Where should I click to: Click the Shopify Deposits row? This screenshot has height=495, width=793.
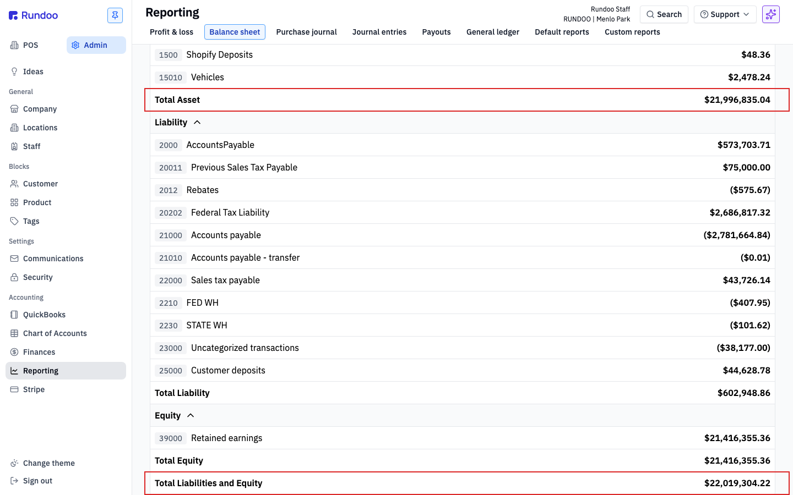click(463, 54)
